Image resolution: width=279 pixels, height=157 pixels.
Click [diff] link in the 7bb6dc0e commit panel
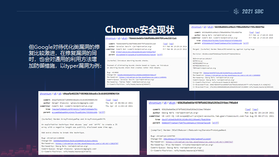pyautogui.click(x=160, y=55)
